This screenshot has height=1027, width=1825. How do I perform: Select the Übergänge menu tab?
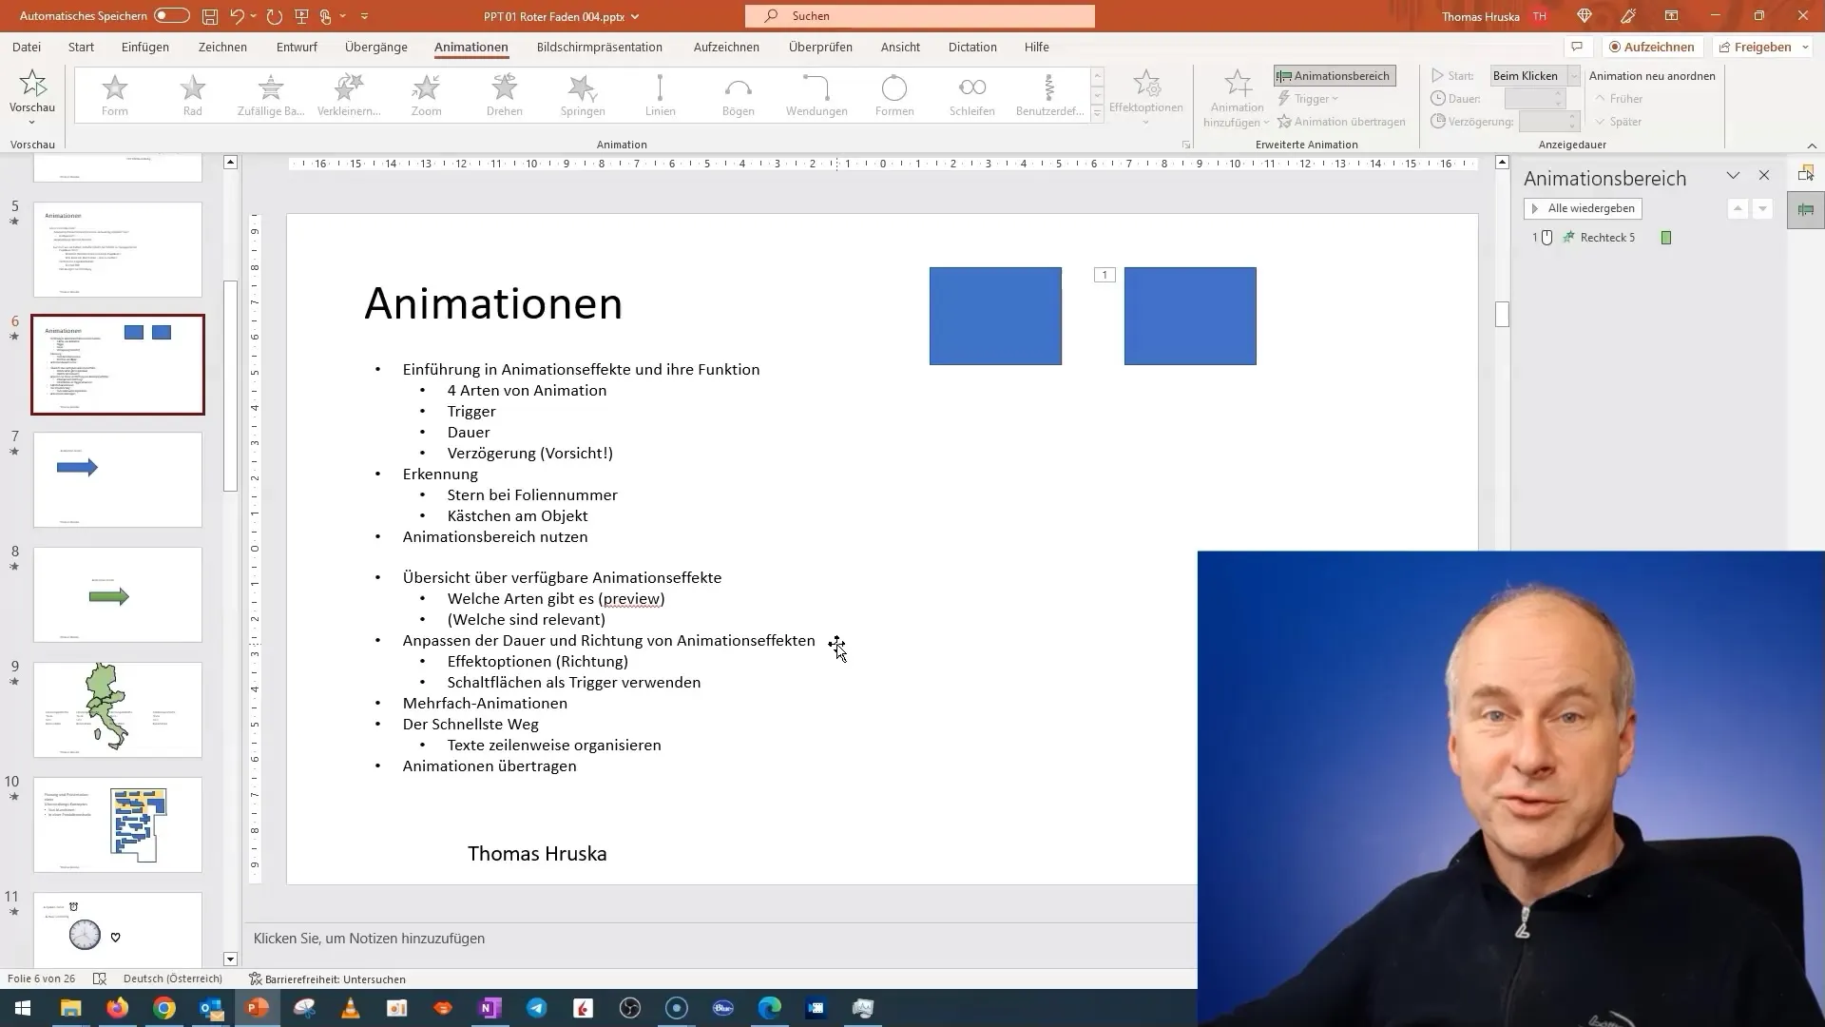tap(376, 47)
